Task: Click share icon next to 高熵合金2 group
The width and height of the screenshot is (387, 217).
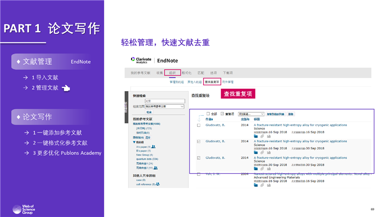Action: (156, 168)
